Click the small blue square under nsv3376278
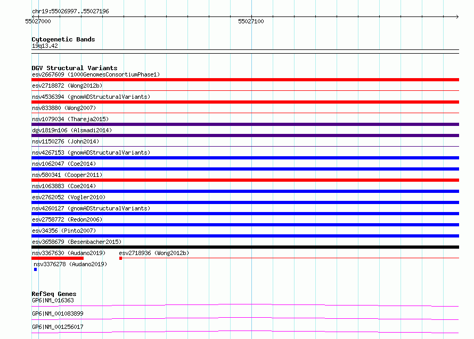Screen dimensions: 474x339 pyautogui.click(x=35, y=269)
